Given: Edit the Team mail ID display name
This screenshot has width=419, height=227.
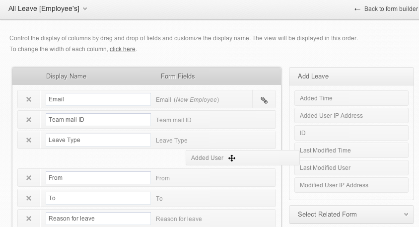Looking at the screenshot, I should (98, 120).
